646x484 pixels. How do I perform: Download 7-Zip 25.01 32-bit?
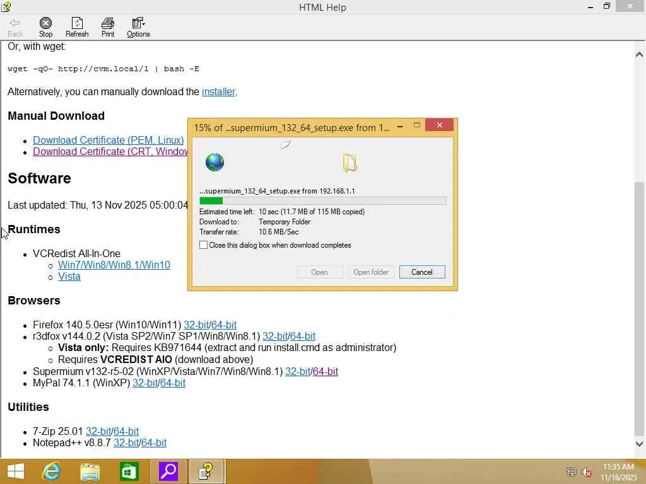(x=98, y=431)
